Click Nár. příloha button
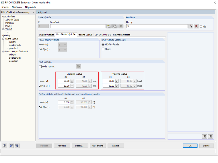Image resolution: width=218 pixels, height=163 pixels. [98, 146]
